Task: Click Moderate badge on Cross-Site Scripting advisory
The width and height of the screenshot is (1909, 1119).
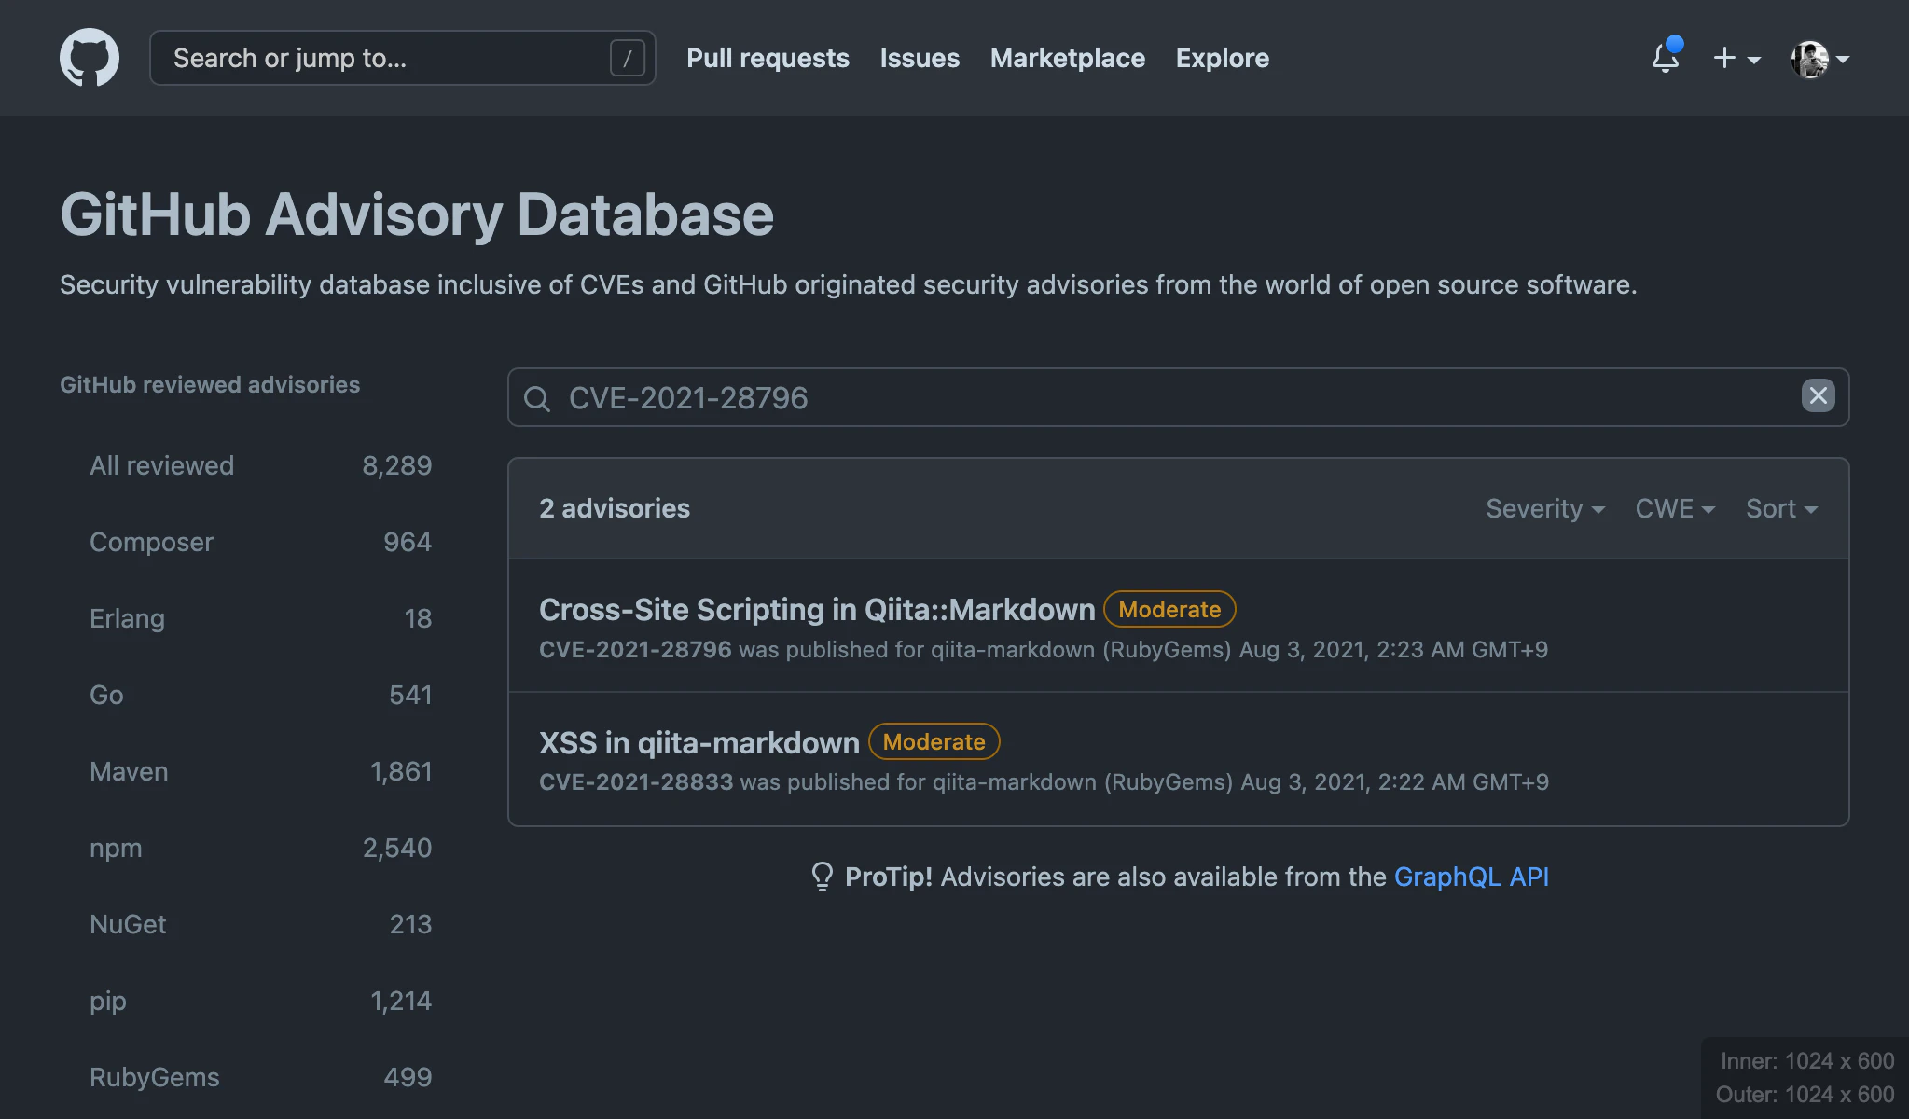Action: click(x=1169, y=609)
